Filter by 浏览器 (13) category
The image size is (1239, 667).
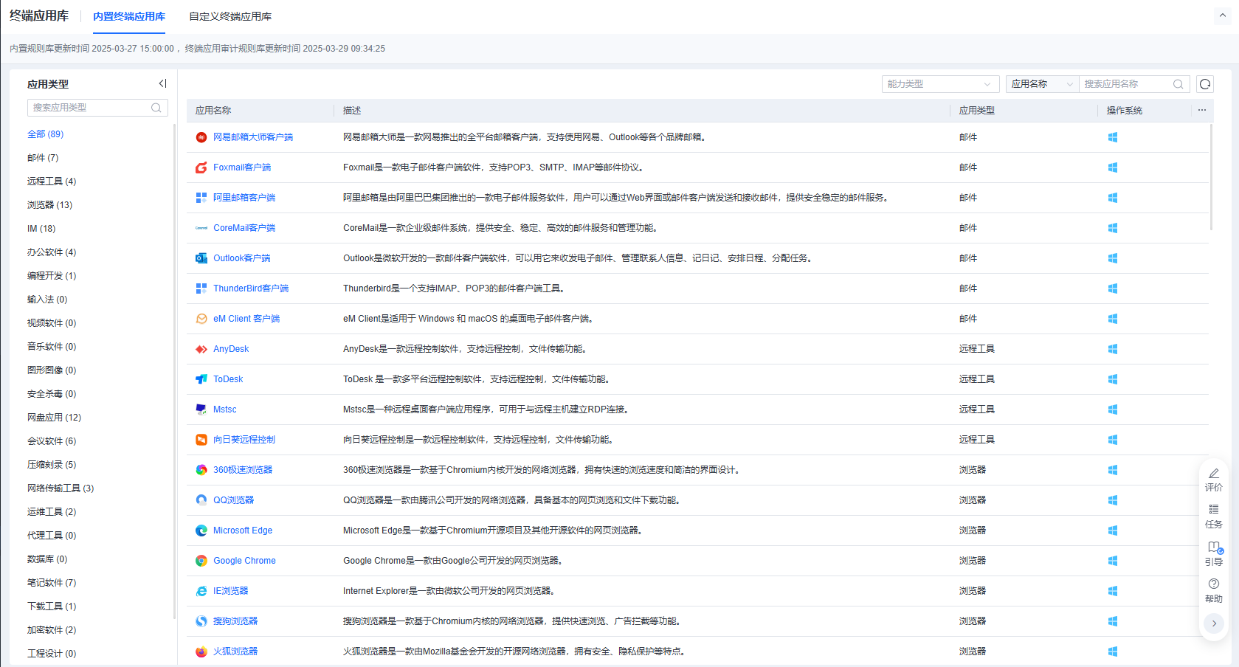click(49, 205)
